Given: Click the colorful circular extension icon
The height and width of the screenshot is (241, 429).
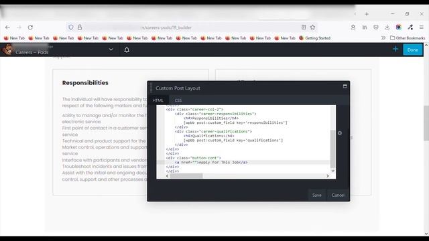Looking at the screenshot, I should pyautogui.click(x=399, y=27).
